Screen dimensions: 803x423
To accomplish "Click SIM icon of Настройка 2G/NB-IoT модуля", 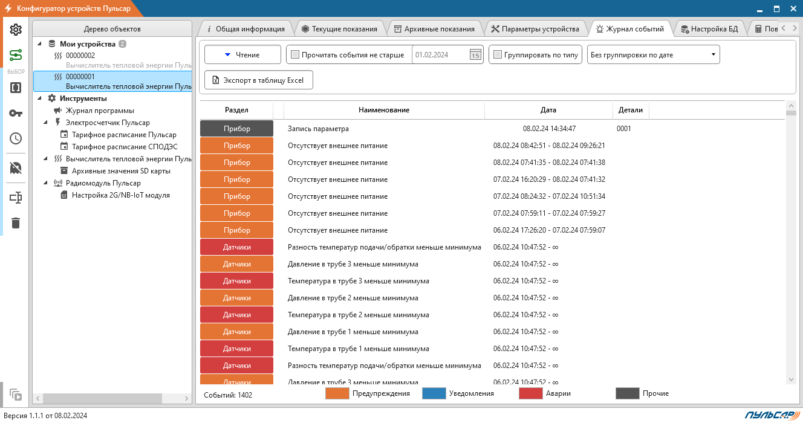I will coord(64,195).
